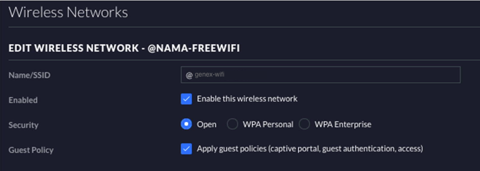Click the 'Wireless Networks' page heading

tap(68, 13)
